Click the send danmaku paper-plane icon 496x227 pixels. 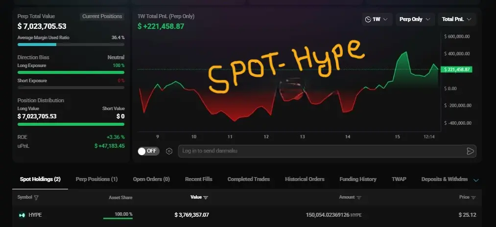(x=471, y=151)
